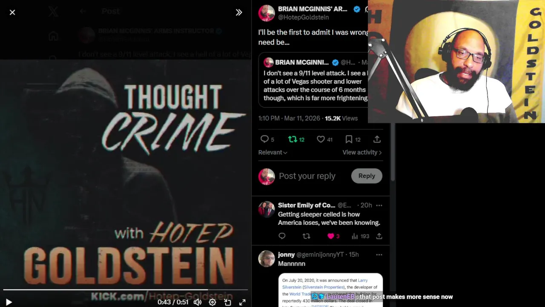The width and height of the screenshot is (545, 307).
Task: Open more options on Sister Emily's reply
Action: pos(379,205)
